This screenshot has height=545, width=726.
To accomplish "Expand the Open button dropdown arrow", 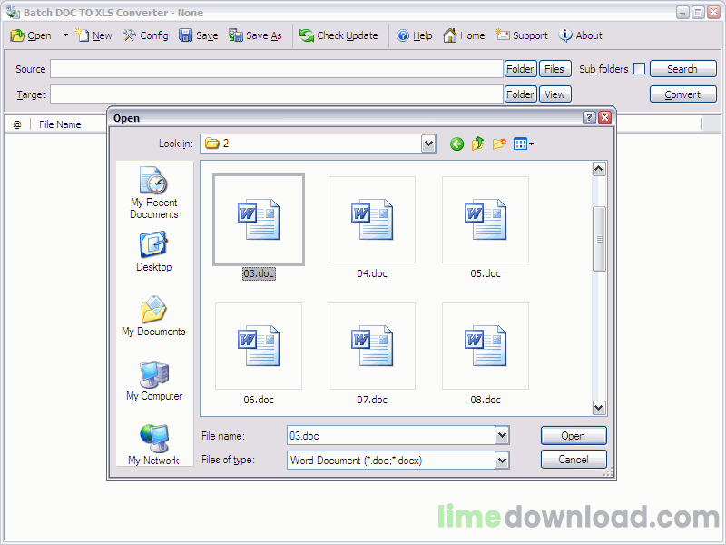I will [x=65, y=35].
